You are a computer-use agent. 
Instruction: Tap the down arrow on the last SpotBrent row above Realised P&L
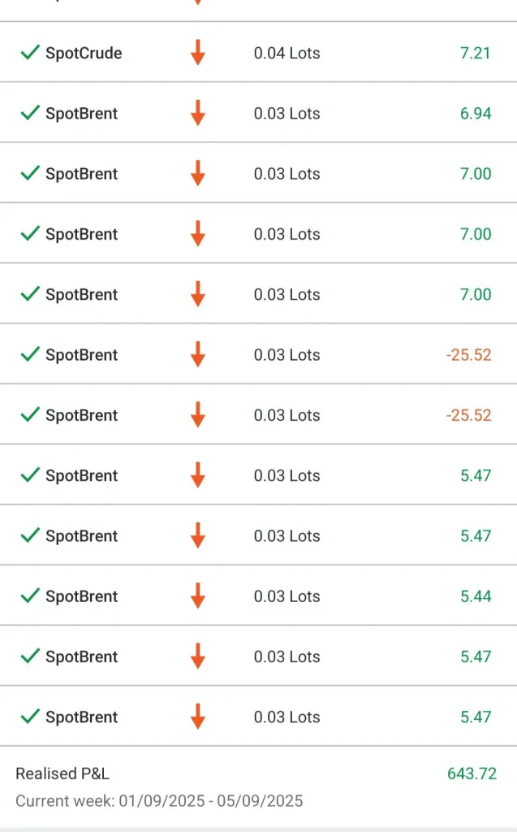click(197, 717)
